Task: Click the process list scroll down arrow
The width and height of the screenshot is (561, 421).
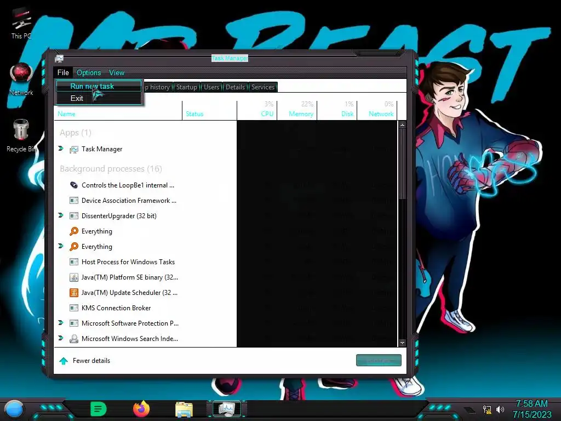Action: (x=402, y=343)
